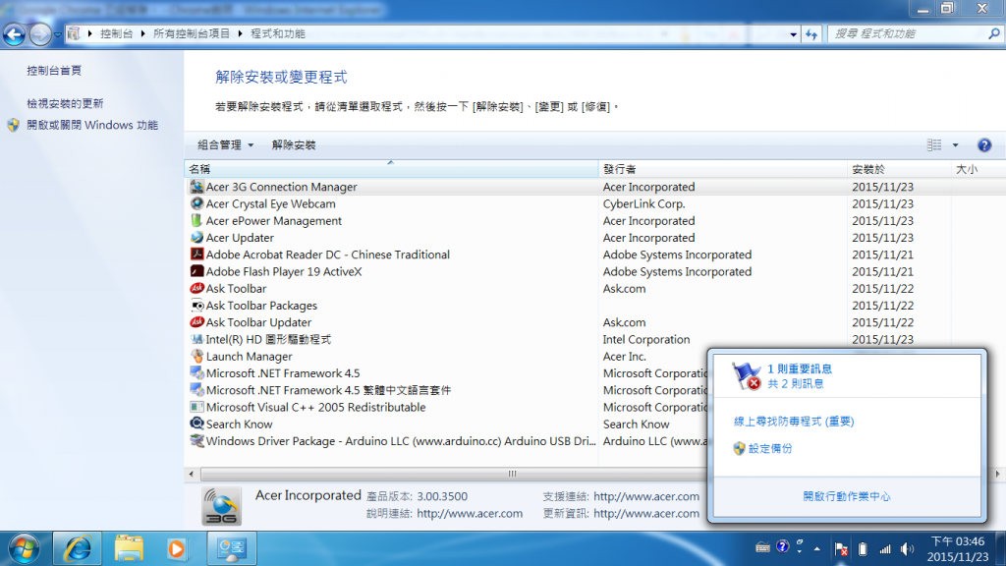Click the keyboard input tray icon

(x=762, y=548)
